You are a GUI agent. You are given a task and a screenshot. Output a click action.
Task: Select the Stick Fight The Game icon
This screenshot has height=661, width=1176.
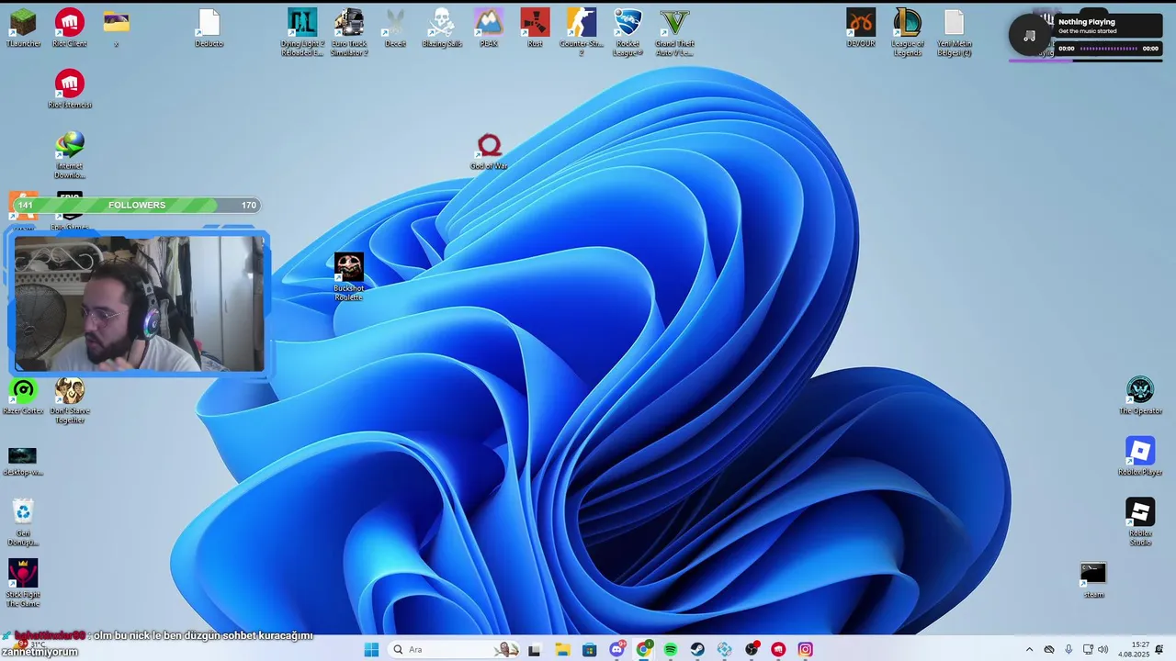23,583
